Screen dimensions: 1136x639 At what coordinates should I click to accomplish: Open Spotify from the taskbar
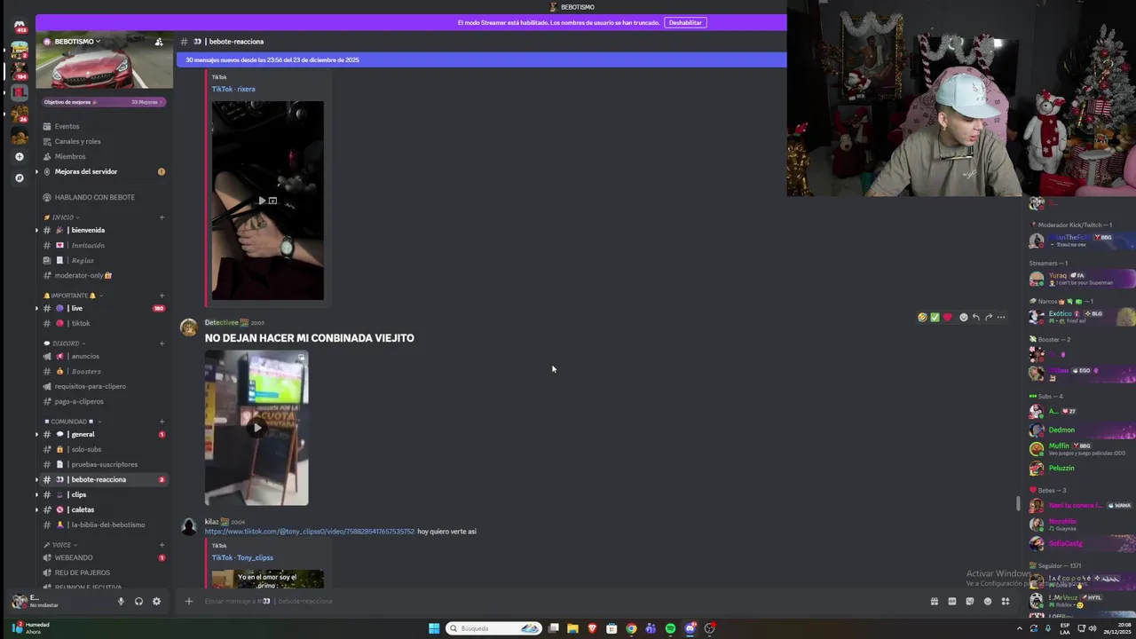pyautogui.click(x=670, y=628)
